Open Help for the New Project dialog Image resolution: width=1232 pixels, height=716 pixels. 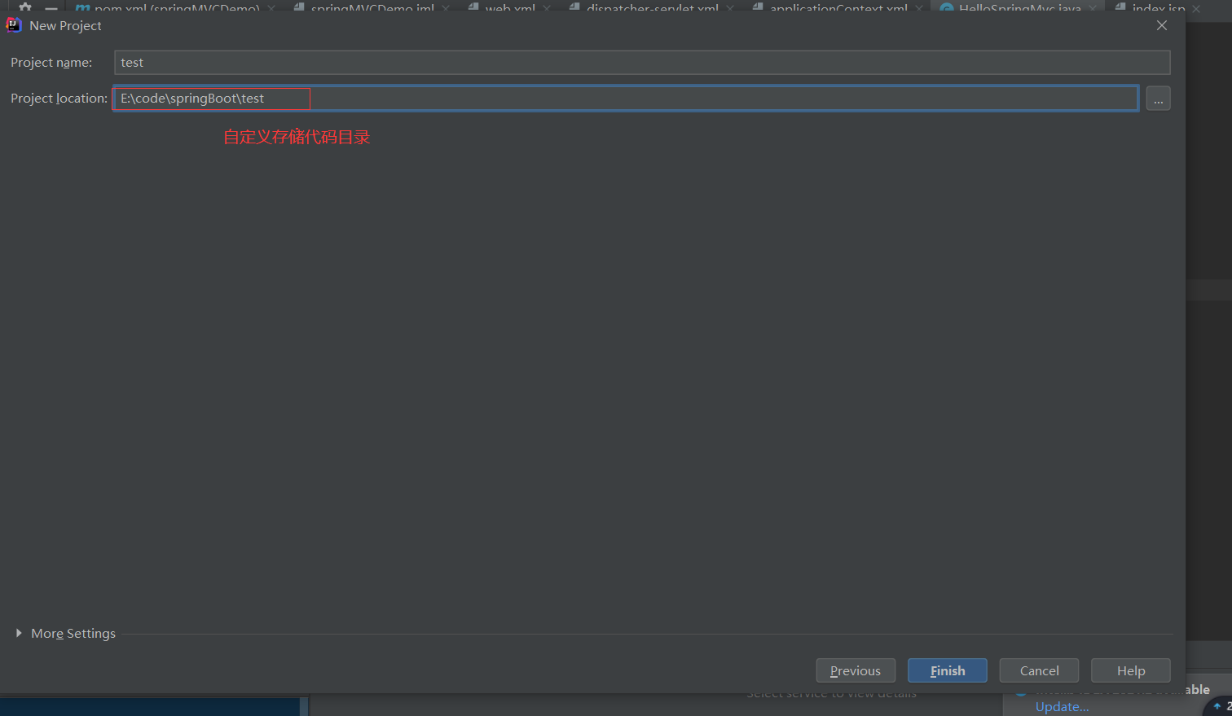click(x=1131, y=670)
